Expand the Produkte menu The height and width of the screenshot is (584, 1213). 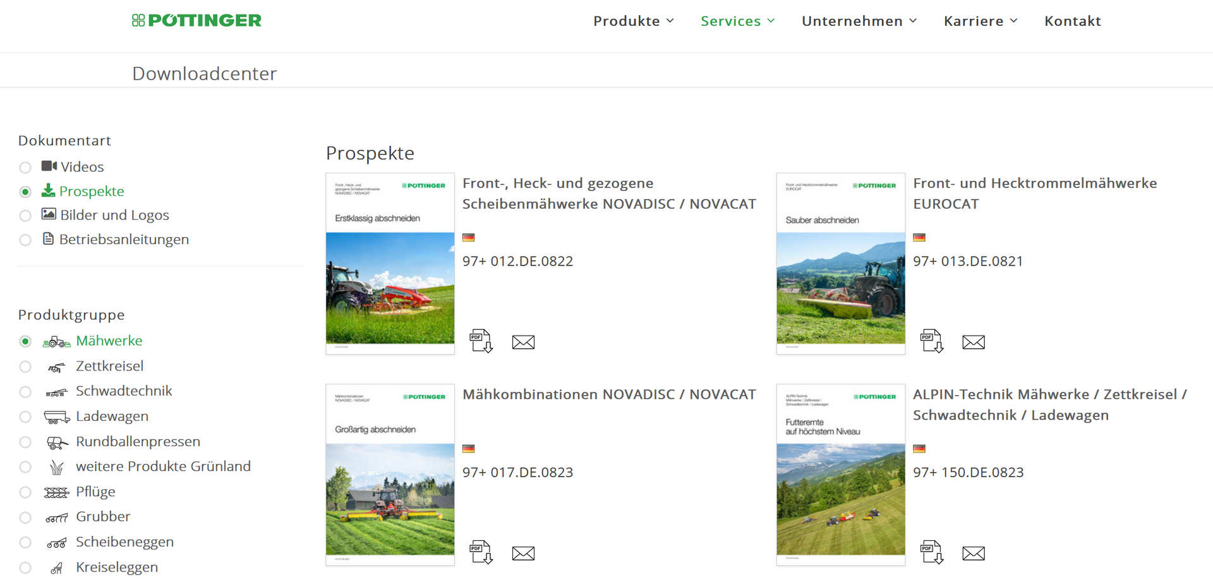pos(633,21)
